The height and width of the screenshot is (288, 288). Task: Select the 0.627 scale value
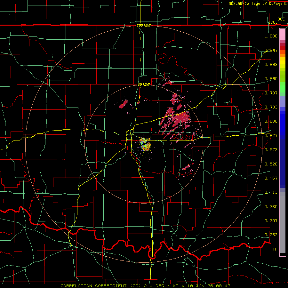coord(271,136)
